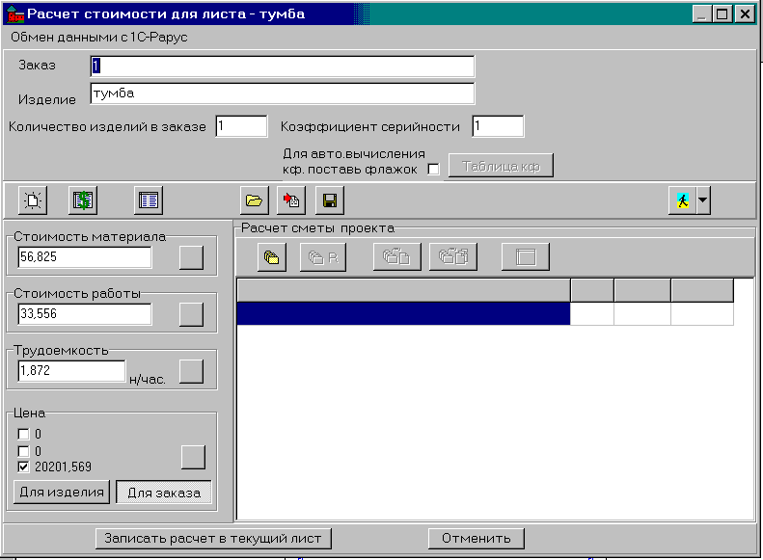Close the Расчет стоимости window

point(745,14)
